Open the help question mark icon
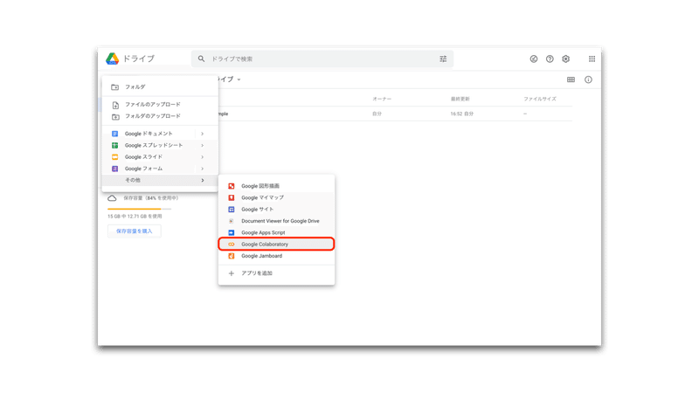This screenshot has width=699, height=393. coord(550,59)
